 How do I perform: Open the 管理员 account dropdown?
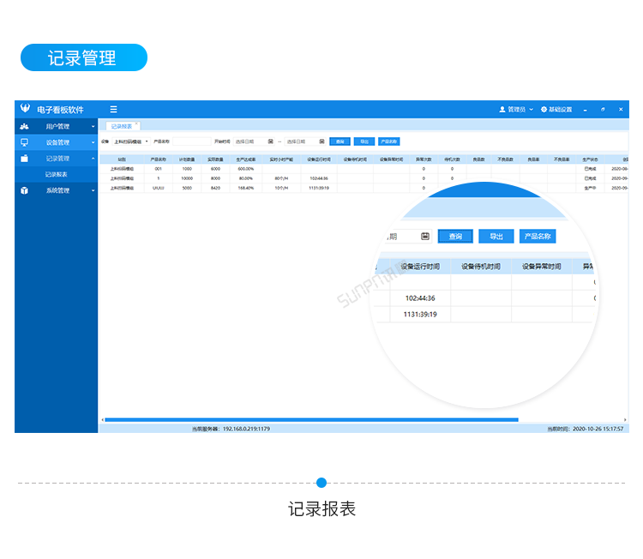coord(516,110)
